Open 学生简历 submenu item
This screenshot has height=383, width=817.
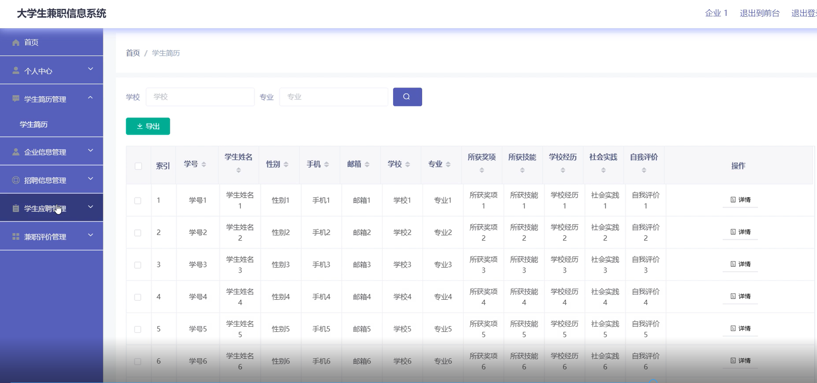pos(34,125)
